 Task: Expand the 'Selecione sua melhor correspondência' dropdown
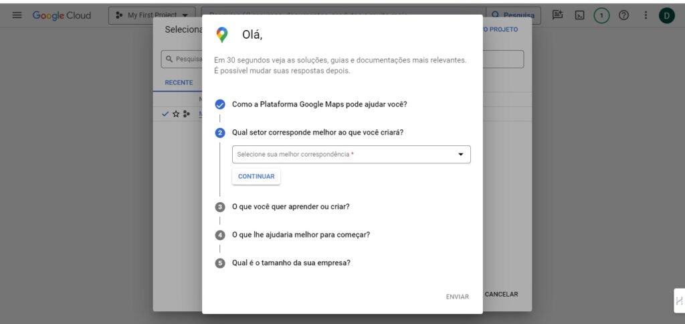click(x=351, y=155)
